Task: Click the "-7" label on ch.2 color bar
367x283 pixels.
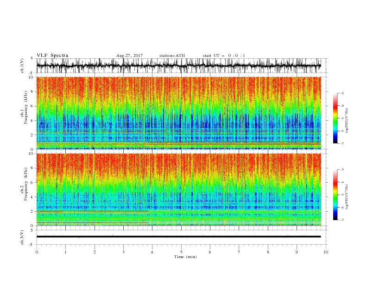Action: 342,220
